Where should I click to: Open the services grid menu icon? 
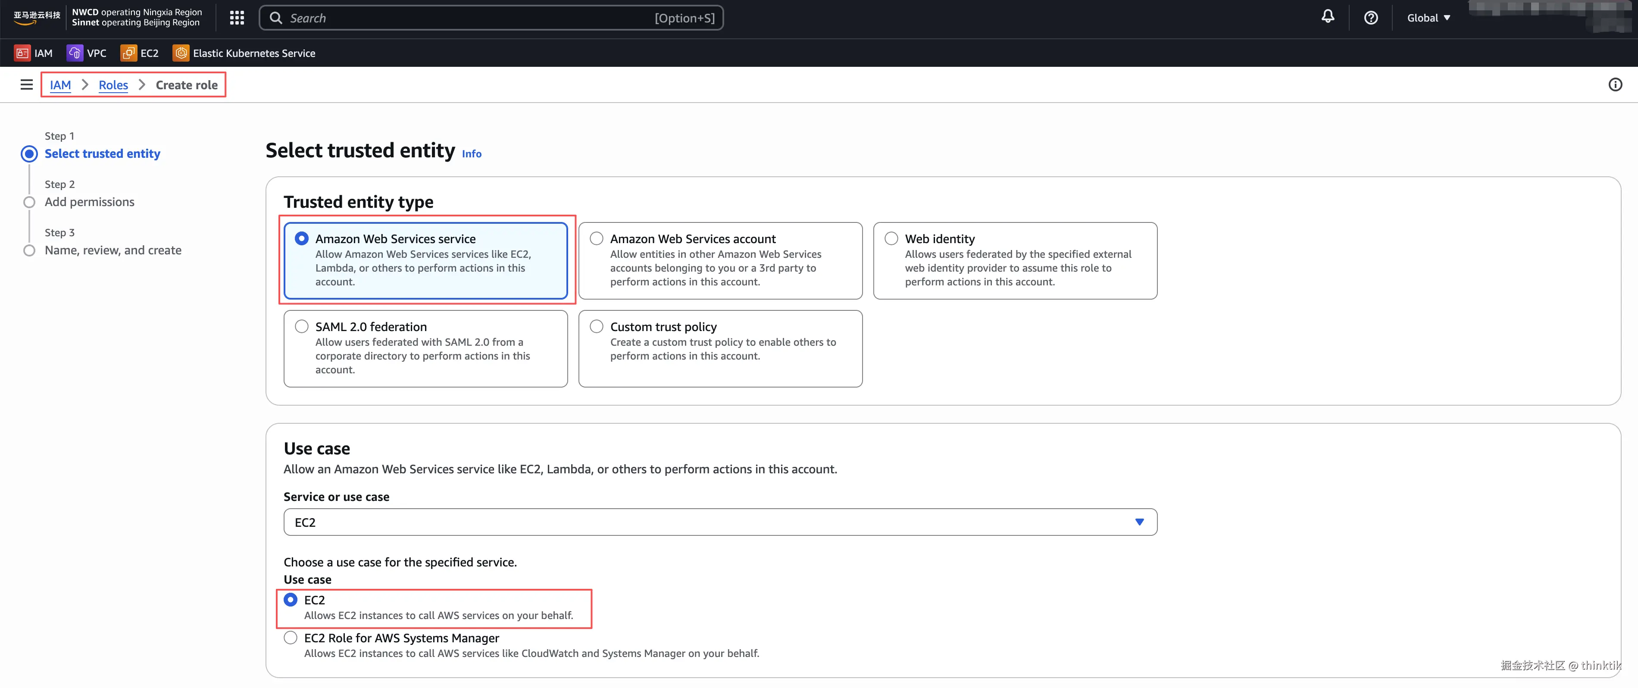point(237,18)
